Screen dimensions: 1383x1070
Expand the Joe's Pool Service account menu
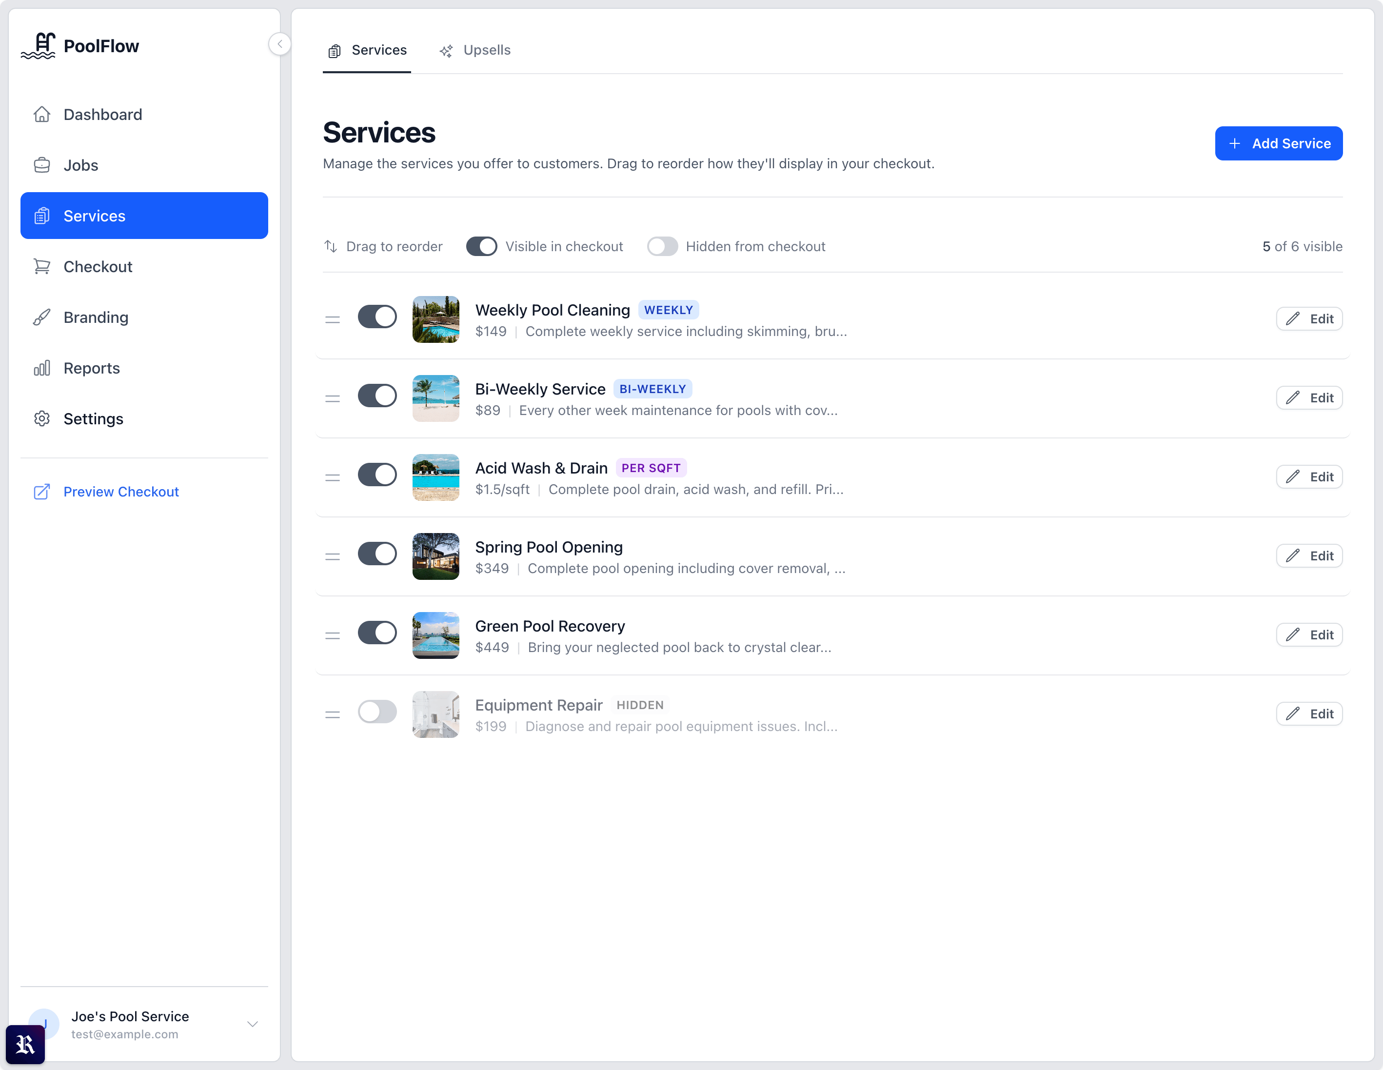(x=252, y=1024)
